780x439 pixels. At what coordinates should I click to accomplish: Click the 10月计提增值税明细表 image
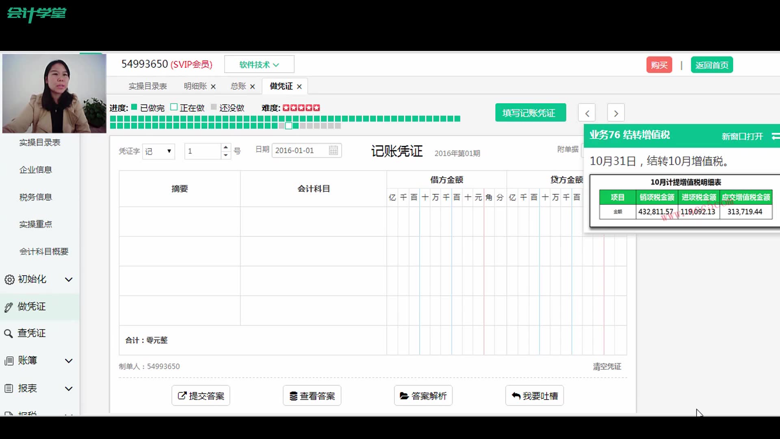pos(686,201)
